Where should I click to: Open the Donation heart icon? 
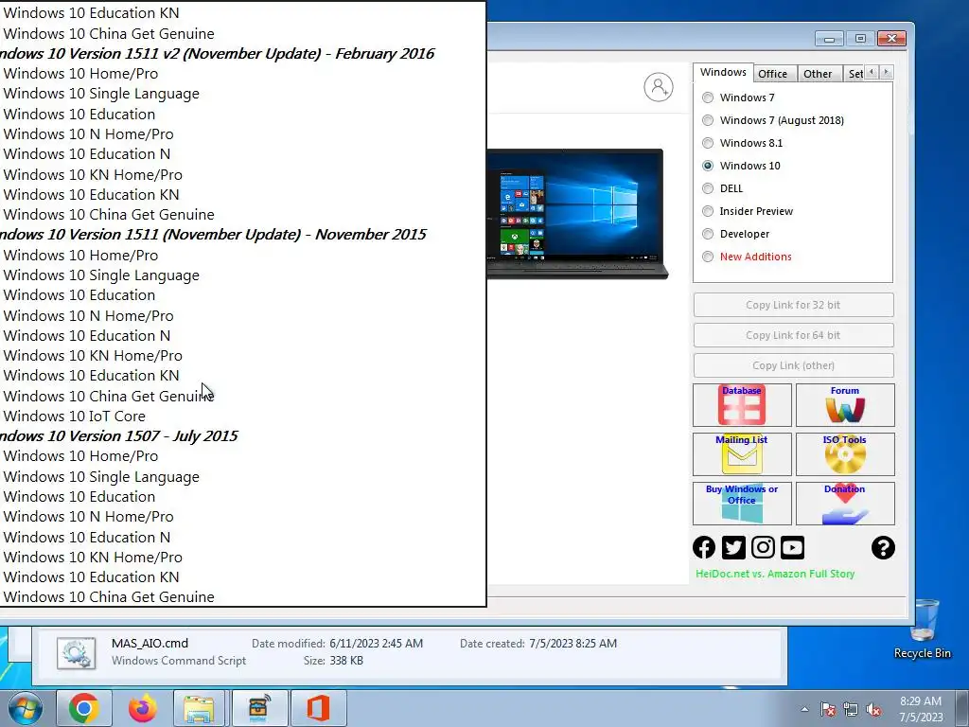[845, 504]
